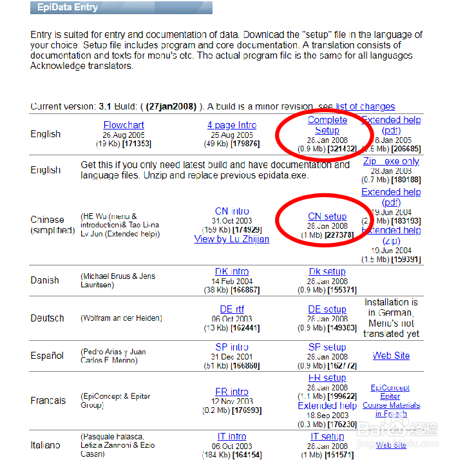The height and width of the screenshot is (460, 465).
Task: Select the EpiData Entry header banner
Action: tap(121, 8)
